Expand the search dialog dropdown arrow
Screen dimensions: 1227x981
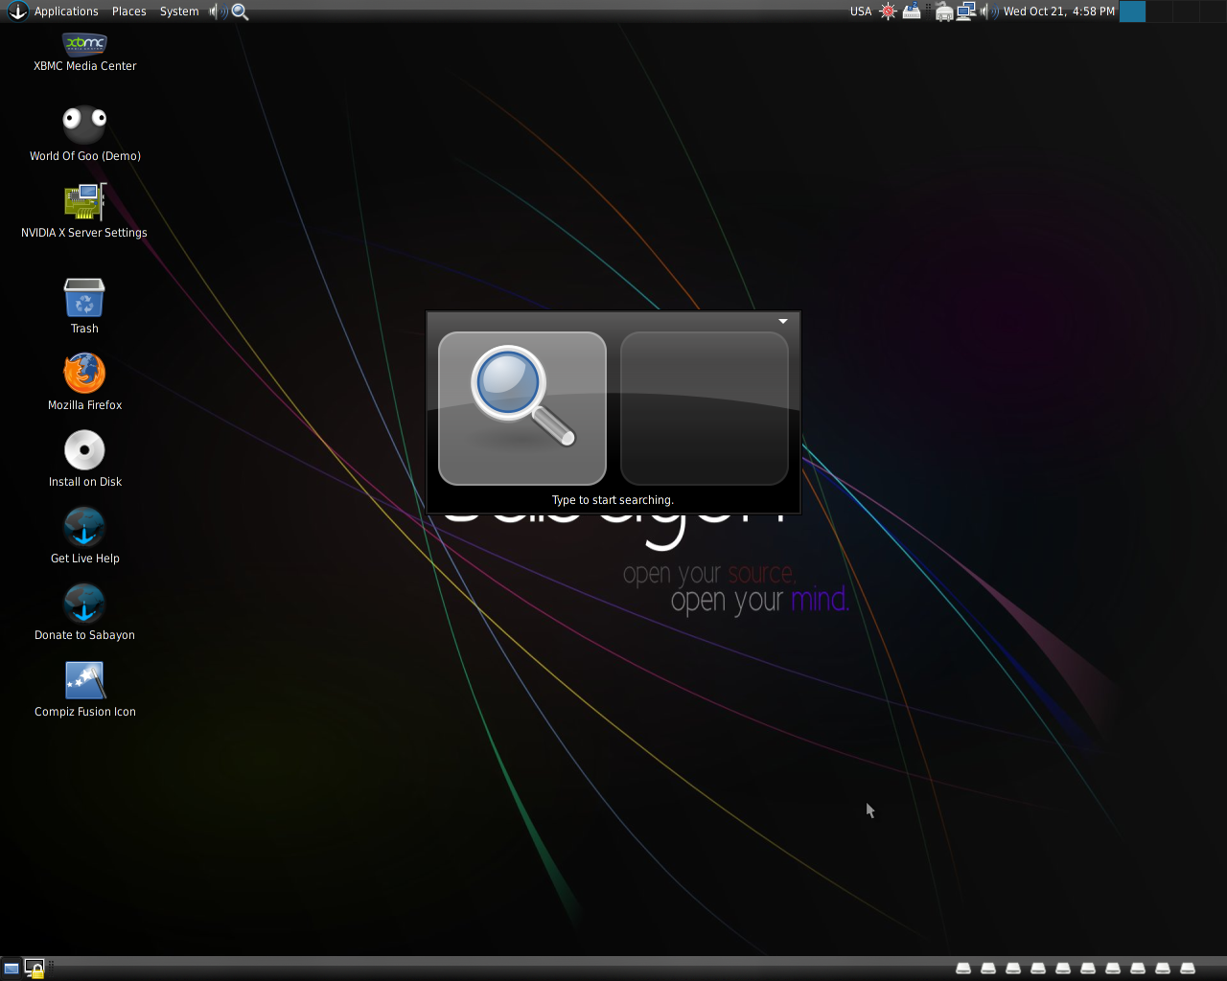[783, 321]
